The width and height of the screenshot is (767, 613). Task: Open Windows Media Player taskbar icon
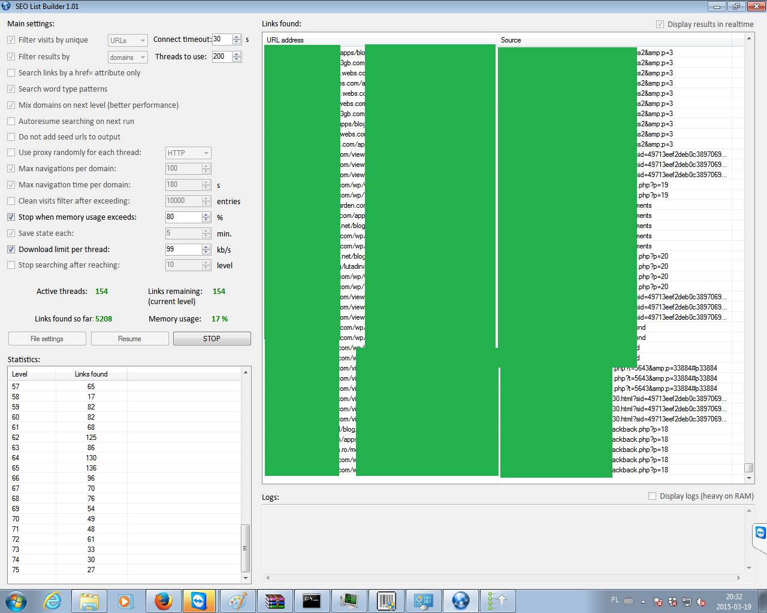(x=125, y=600)
